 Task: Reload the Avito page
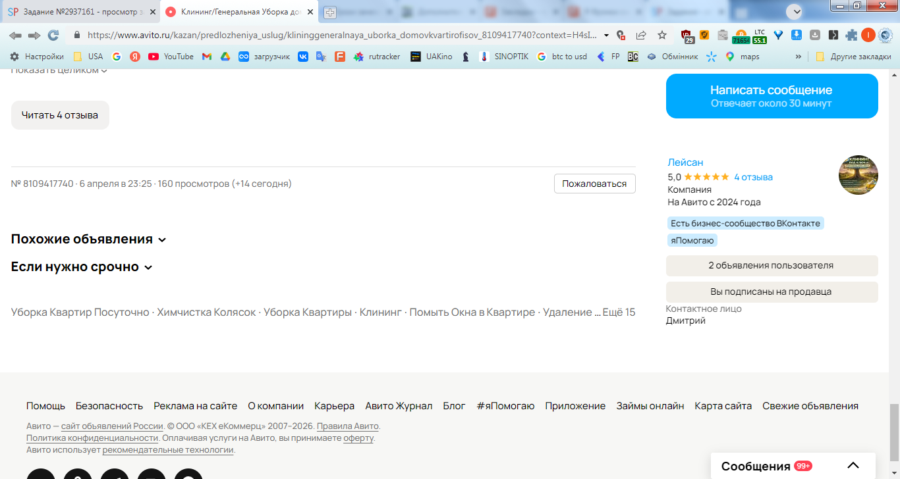point(53,36)
